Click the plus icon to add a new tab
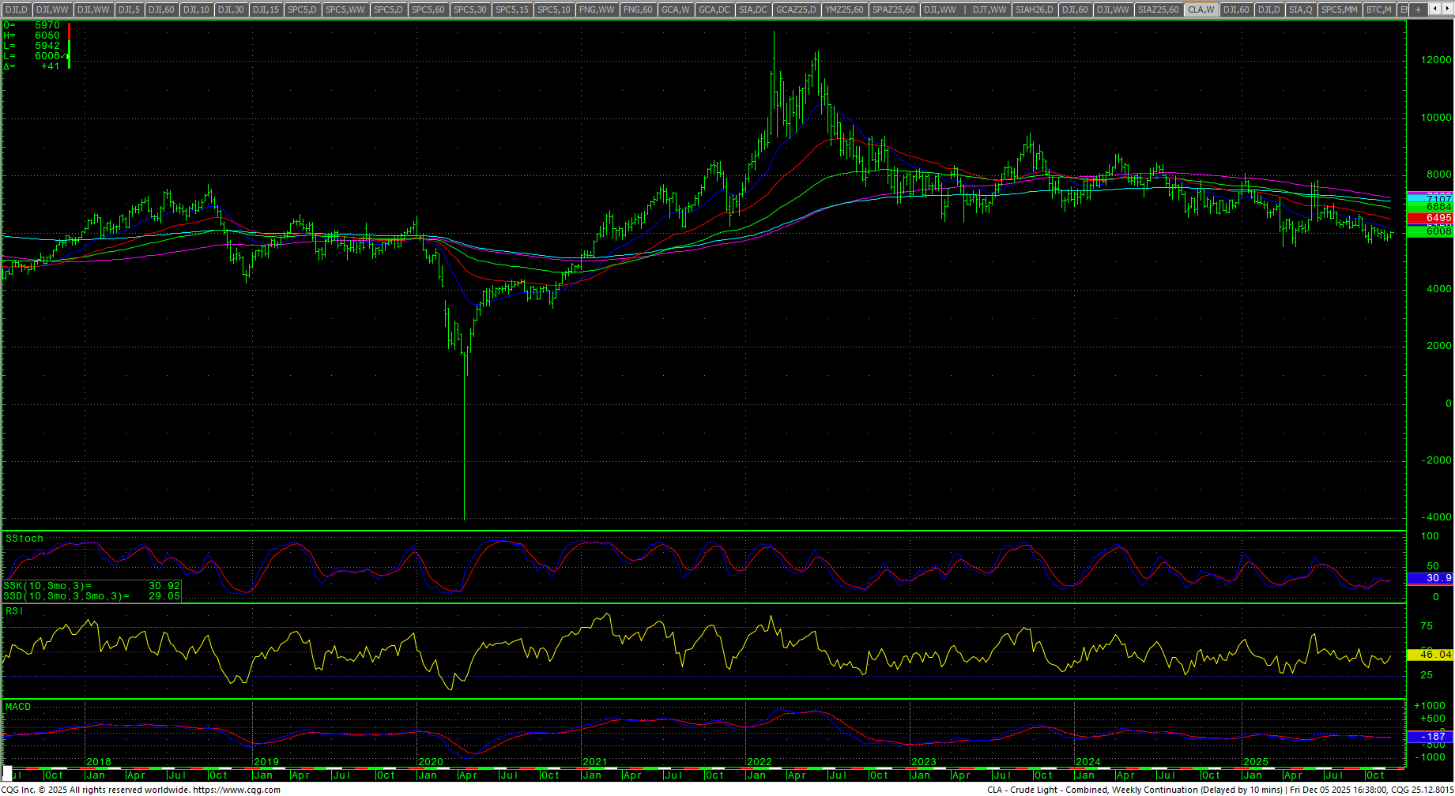Image resolution: width=1455 pixels, height=796 pixels. pyautogui.click(x=1418, y=9)
